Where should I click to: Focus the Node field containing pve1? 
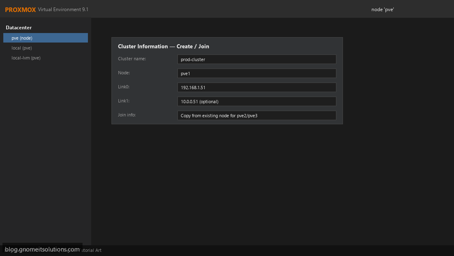(x=257, y=73)
